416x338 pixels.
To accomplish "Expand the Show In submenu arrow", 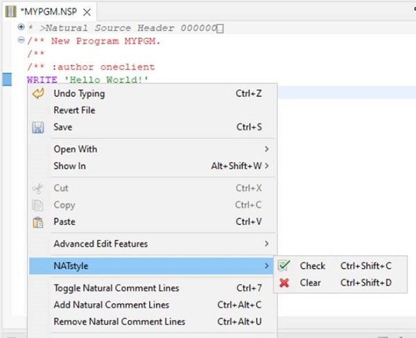I will click(x=267, y=166).
